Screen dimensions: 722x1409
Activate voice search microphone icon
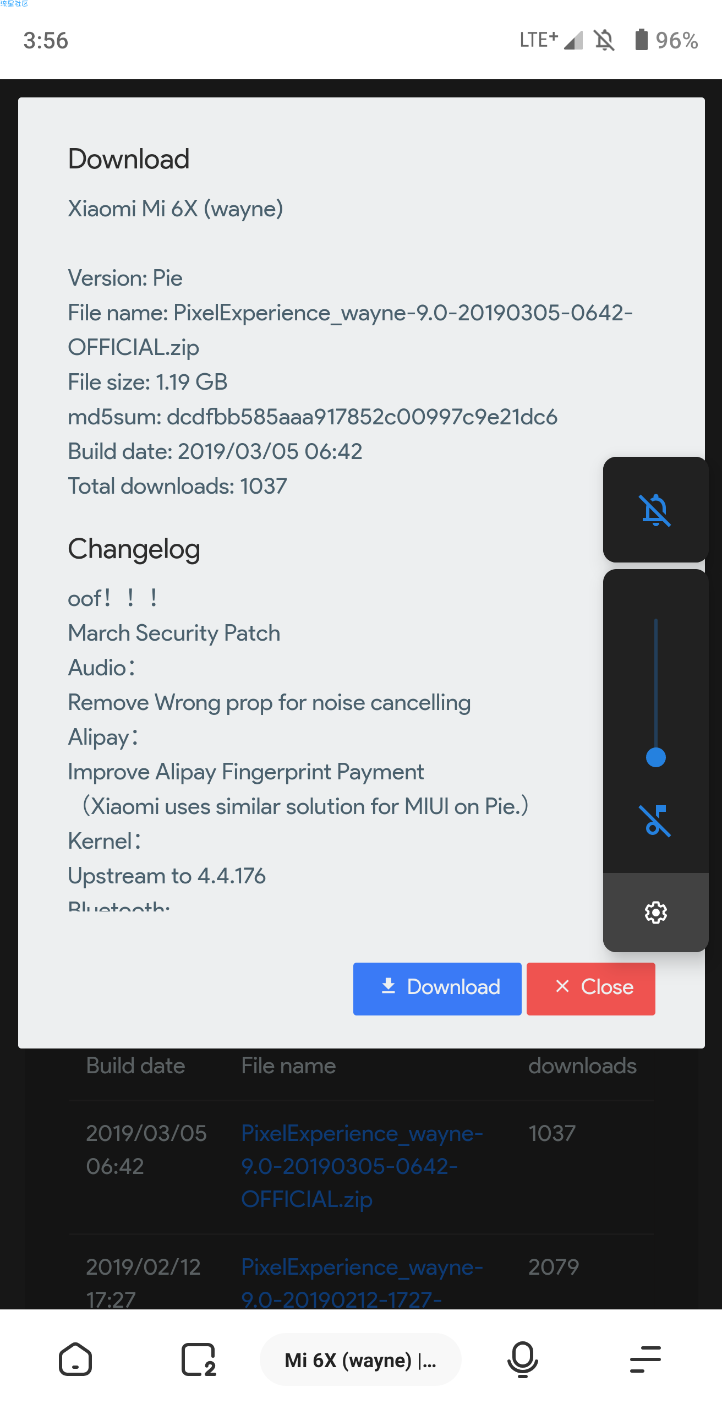[x=522, y=1359]
